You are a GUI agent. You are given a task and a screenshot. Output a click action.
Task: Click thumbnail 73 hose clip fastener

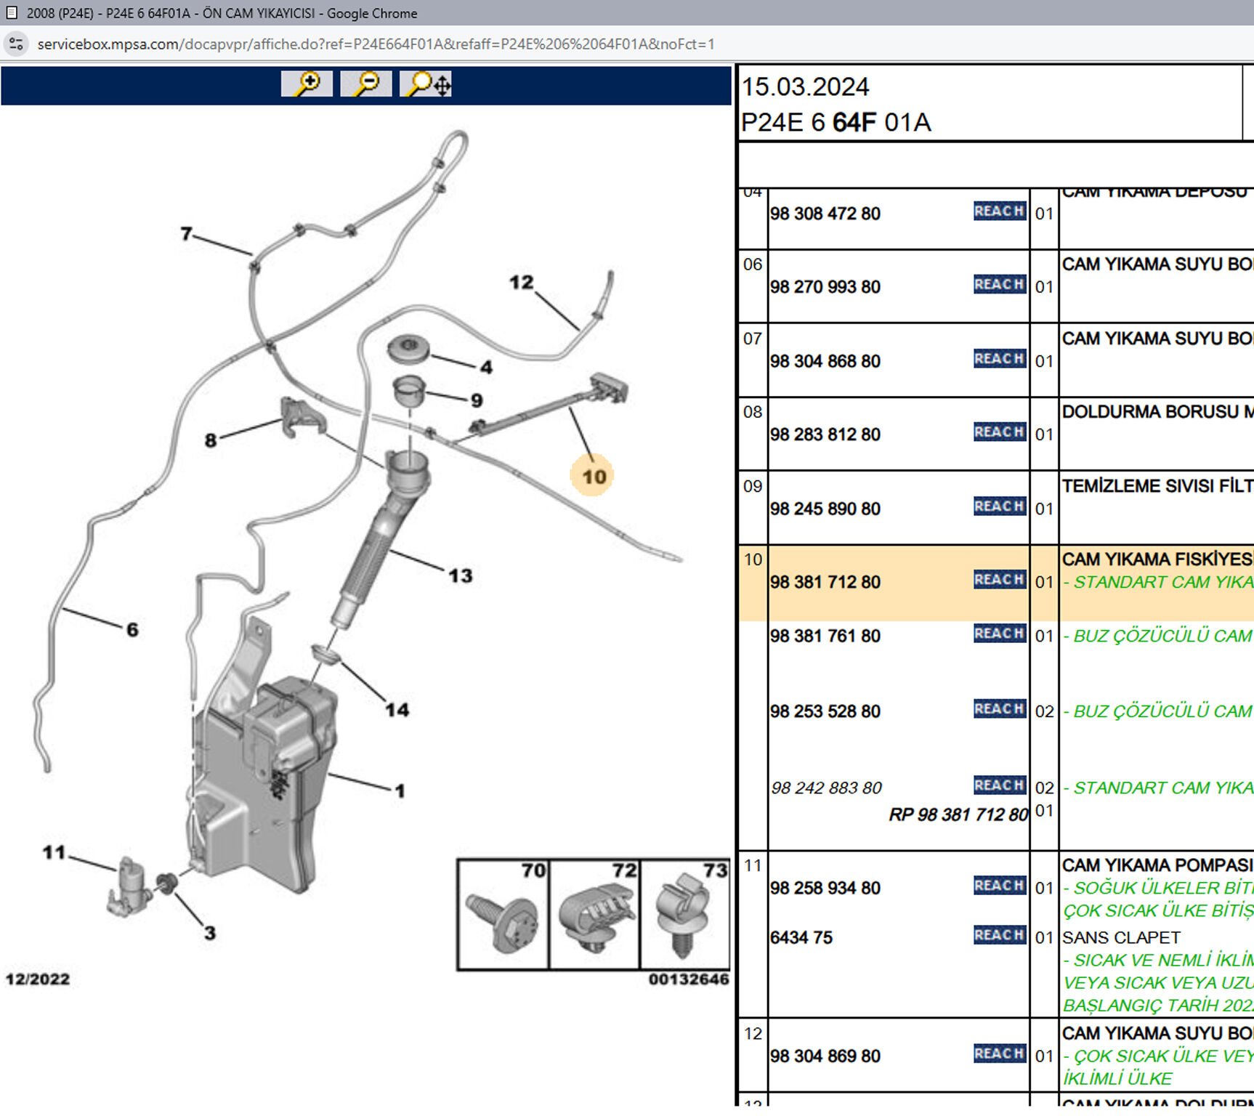tap(684, 915)
